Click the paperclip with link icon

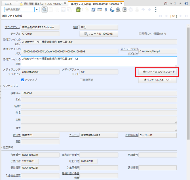click(x=112, y=10)
